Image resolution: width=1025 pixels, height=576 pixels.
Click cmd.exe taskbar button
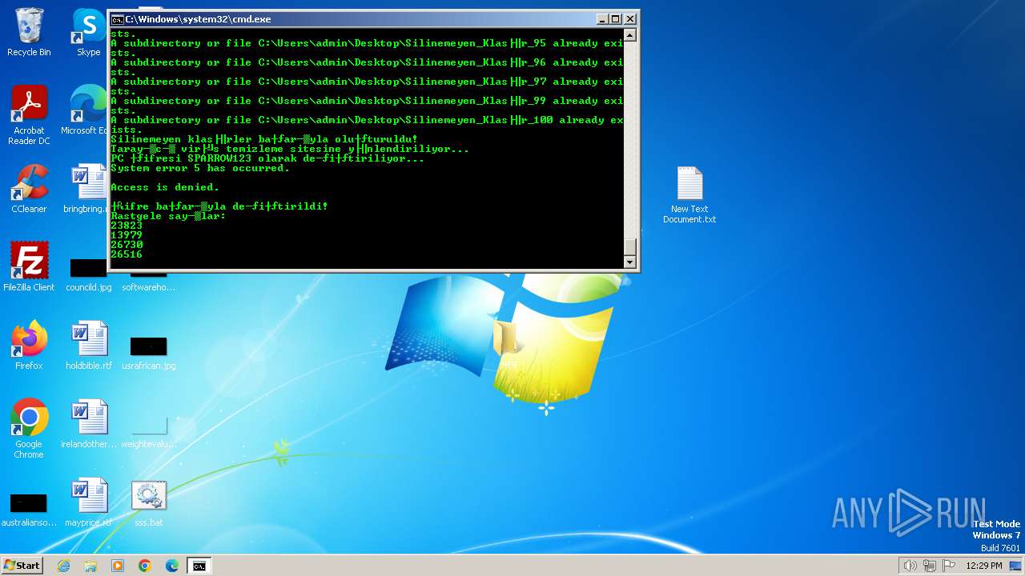click(199, 566)
